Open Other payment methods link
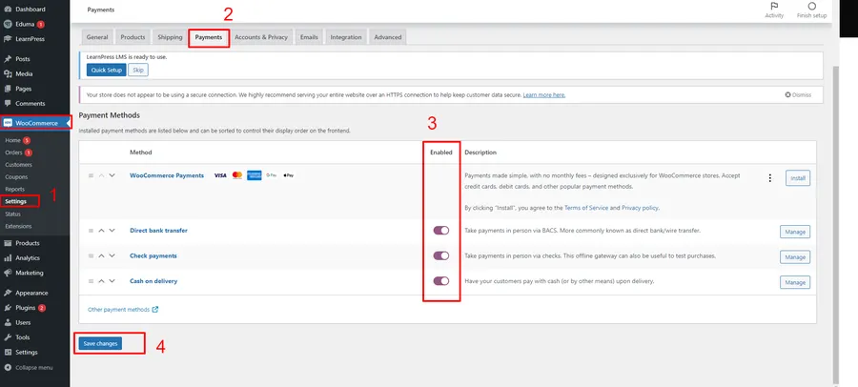Image resolution: width=858 pixels, height=387 pixels. point(119,309)
